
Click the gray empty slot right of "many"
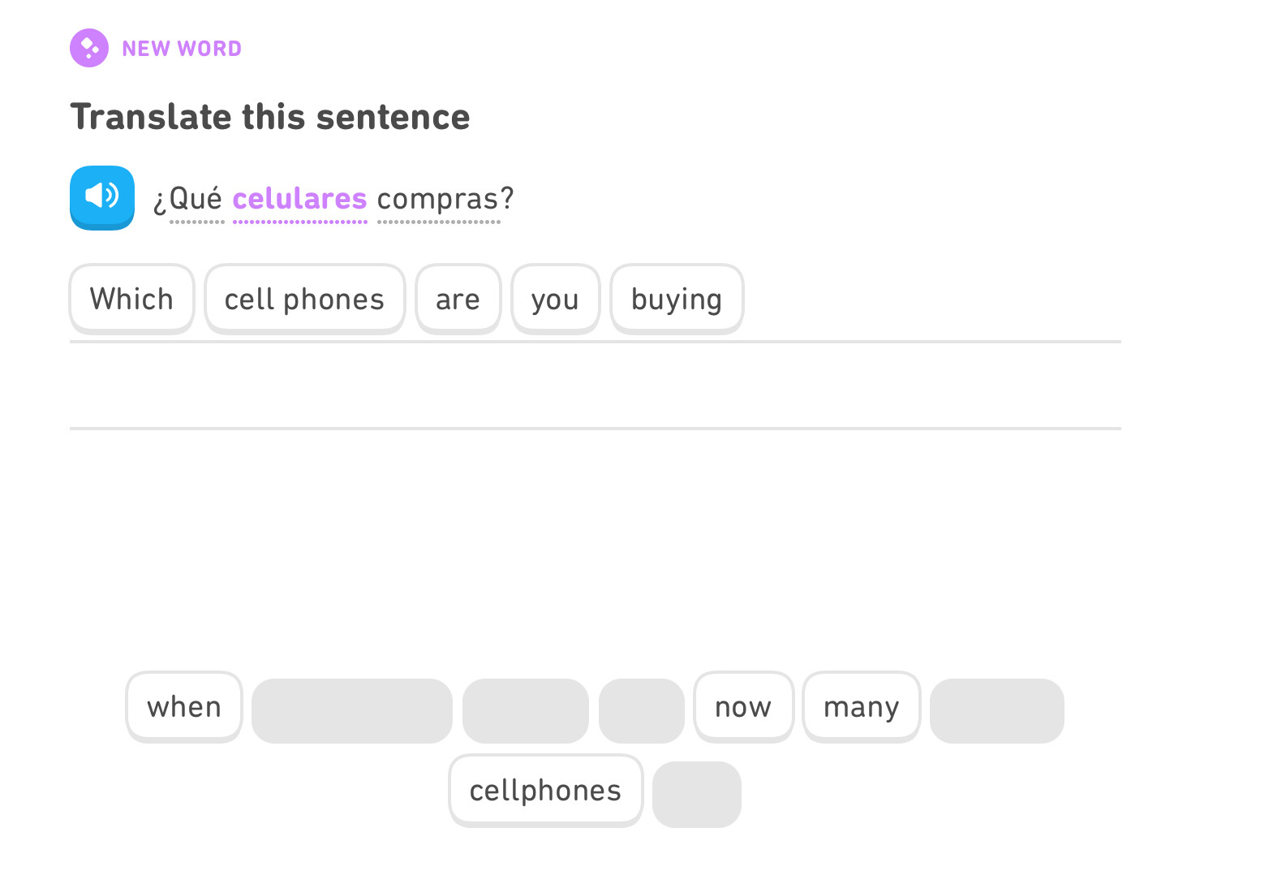(x=996, y=711)
